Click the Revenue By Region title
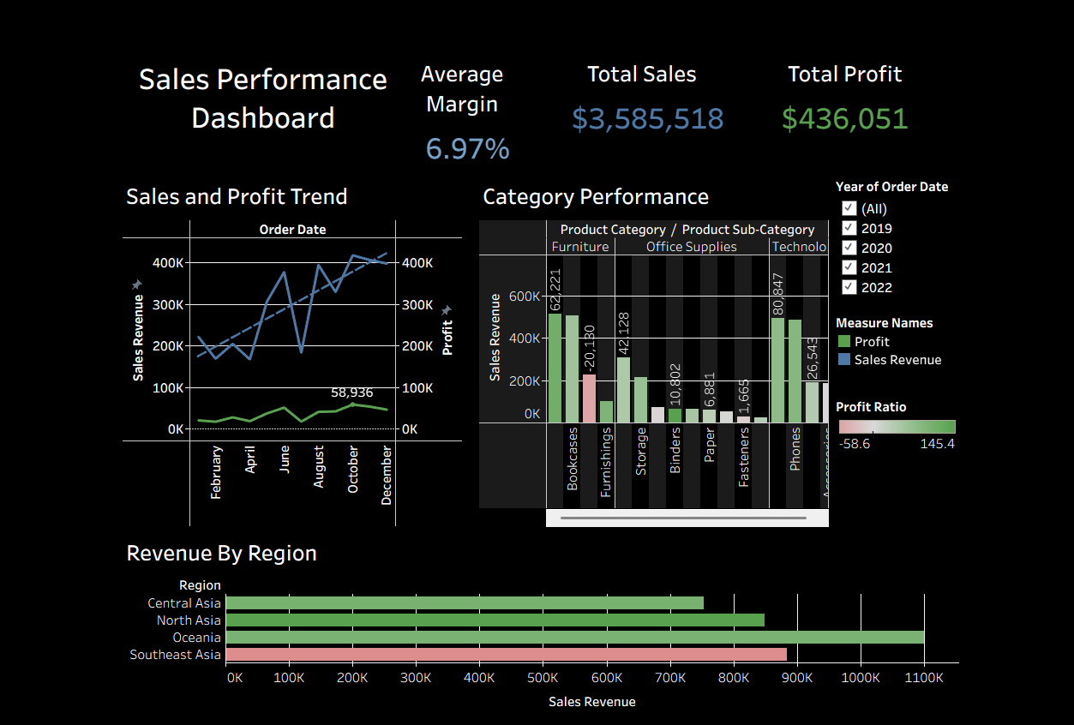The width and height of the screenshot is (1074, 725). pos(222,553)
